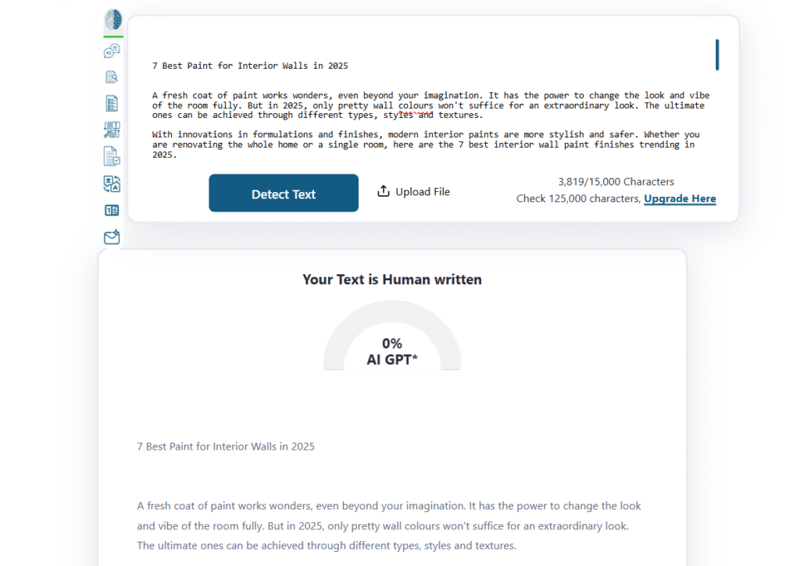This screenshot has height=566, width=800.
Task: Click the Detect Text button
Action: [x=284, y=194]
